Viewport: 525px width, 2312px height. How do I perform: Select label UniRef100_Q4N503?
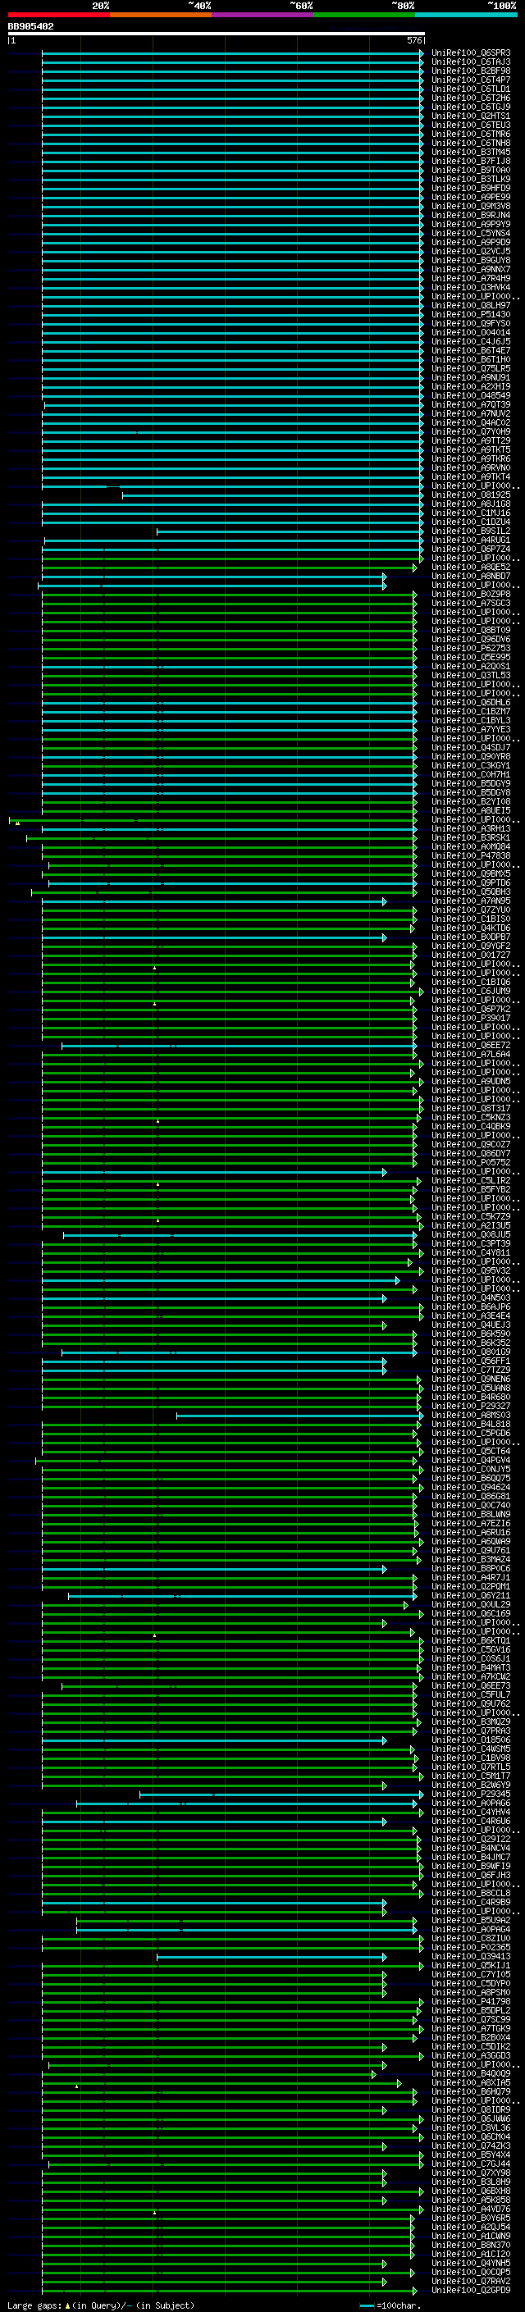point(471,1298)
